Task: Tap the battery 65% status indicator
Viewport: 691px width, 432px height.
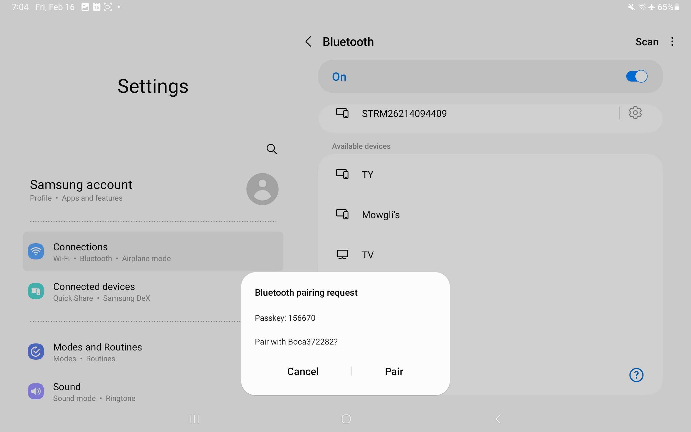Action: click(668, 7)
